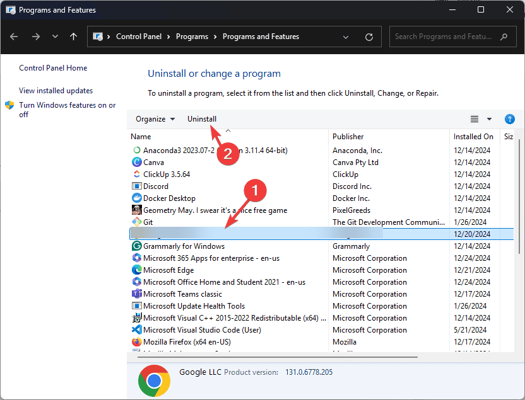This screenshot has height=400, width=525.
Task: Select the Docker Desktop whale icon
Action: point(136,198)
